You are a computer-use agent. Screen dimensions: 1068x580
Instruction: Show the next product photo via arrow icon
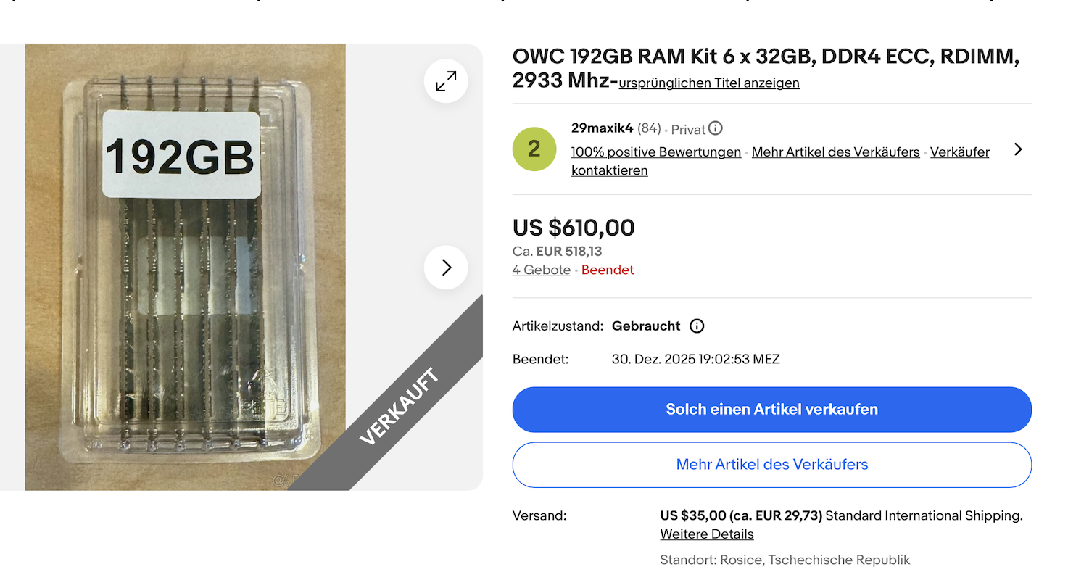(x=445, y=268)
